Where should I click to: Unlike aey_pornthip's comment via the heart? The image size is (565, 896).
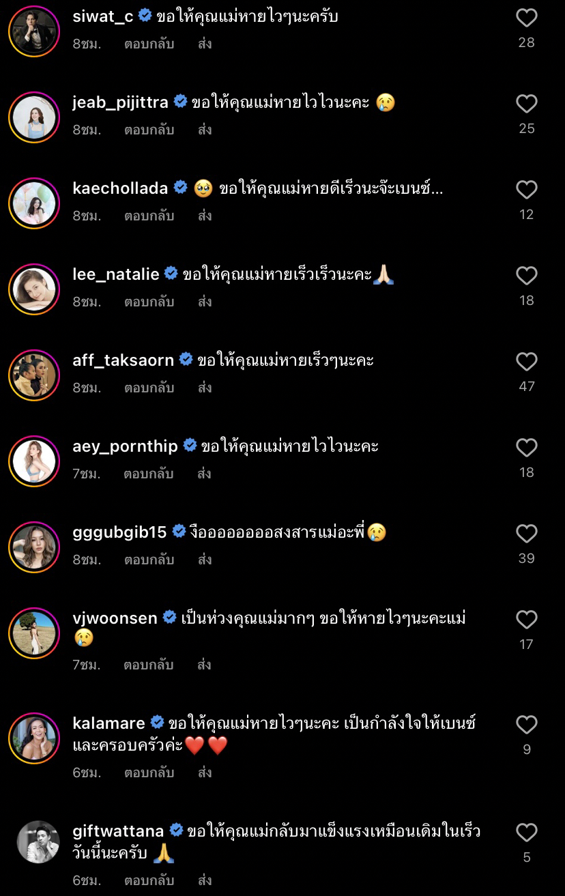tap(526, 448)
